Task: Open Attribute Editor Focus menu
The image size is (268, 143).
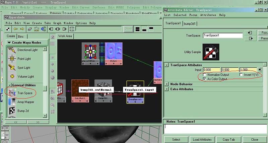Action: (x=193, y=15)
